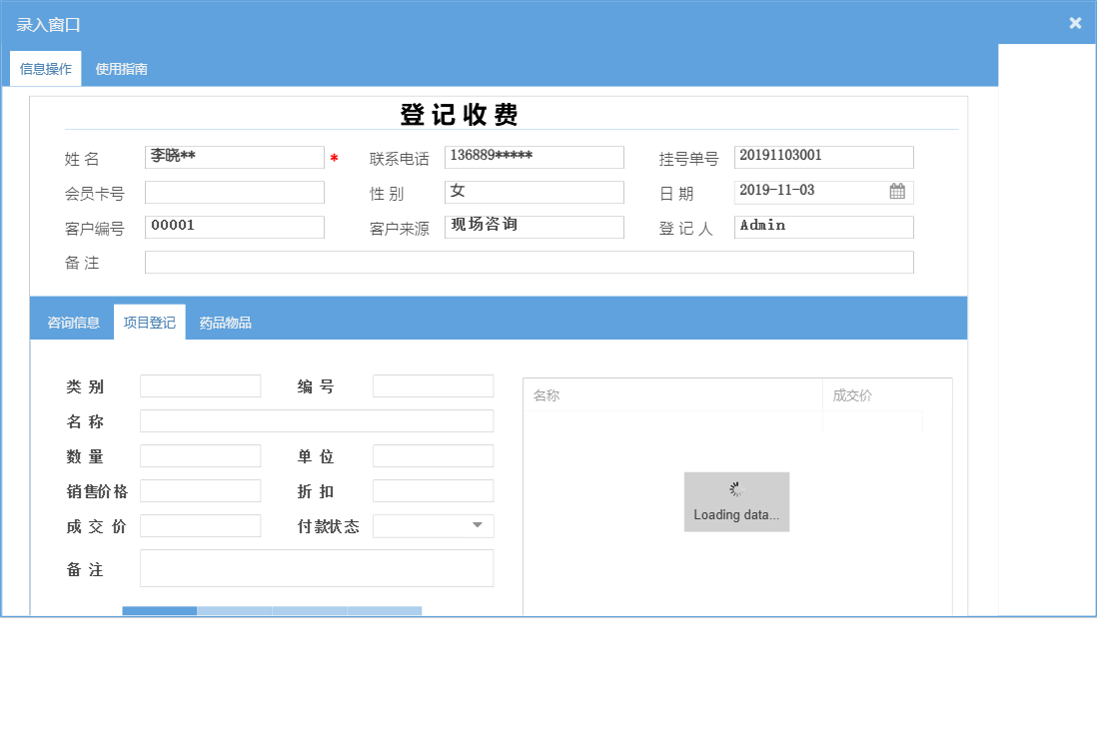Click the first blue button below the form
Viewport: 1097px width, 731px height.
(x=159, y=610)
